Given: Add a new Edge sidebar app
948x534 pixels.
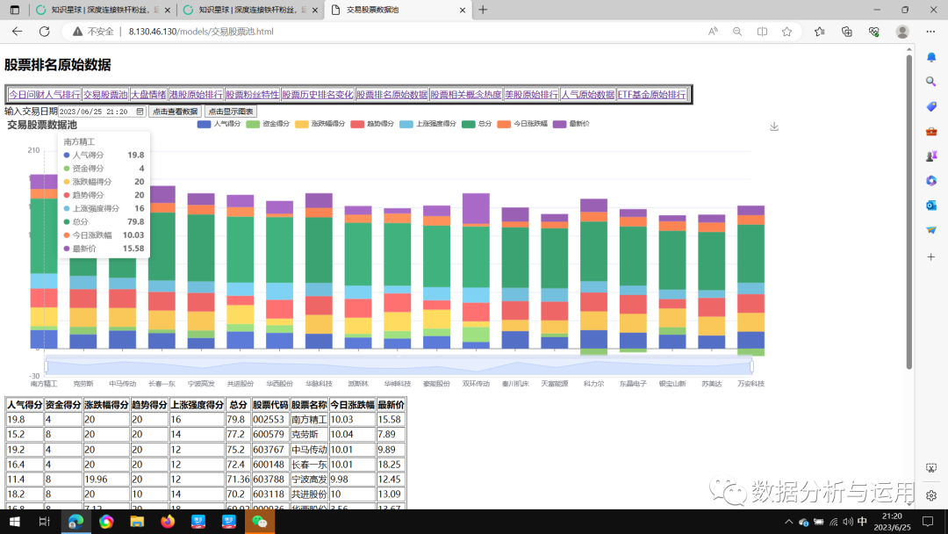Looking at the screenshot, I should click(x=931, y=256).
